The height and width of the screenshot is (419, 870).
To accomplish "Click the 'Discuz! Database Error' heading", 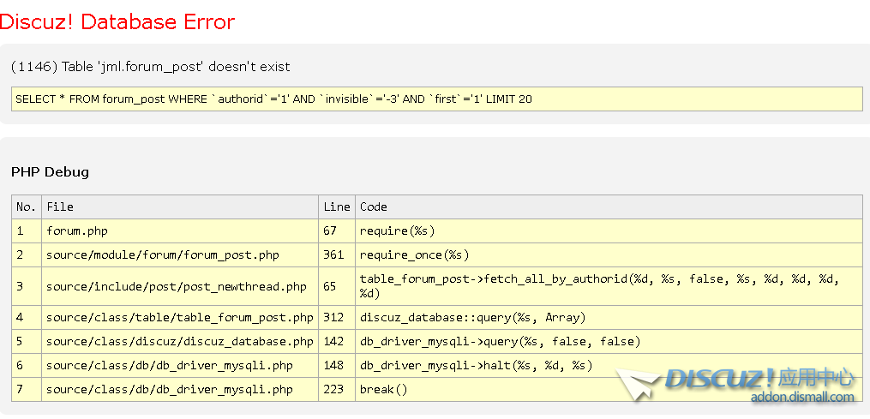I will click(117, 22).
